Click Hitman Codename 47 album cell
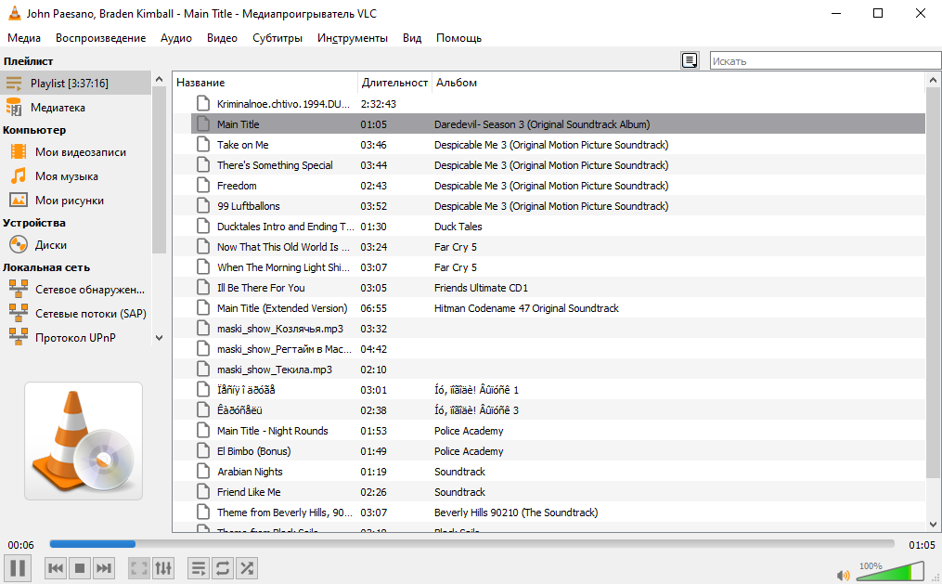 [x=526, y=308]
